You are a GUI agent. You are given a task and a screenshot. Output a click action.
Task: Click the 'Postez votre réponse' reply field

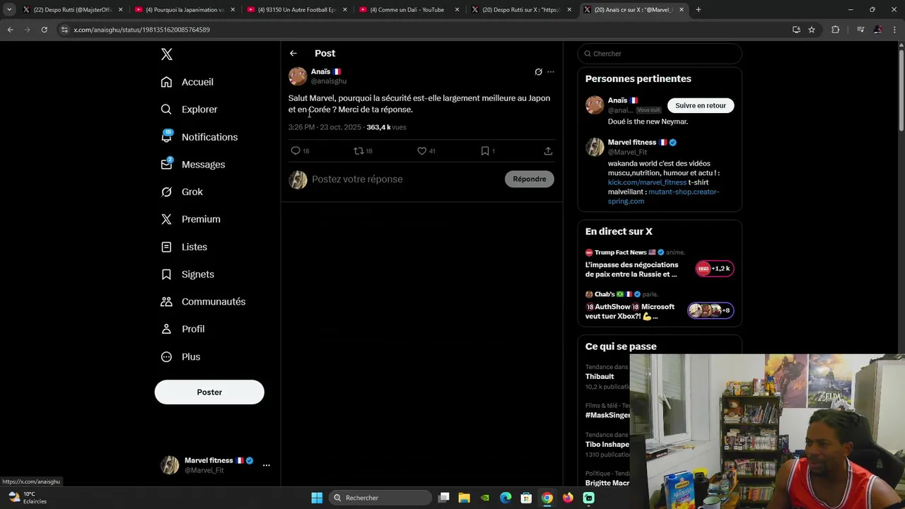pyautogui.click(x=405, y=180)
